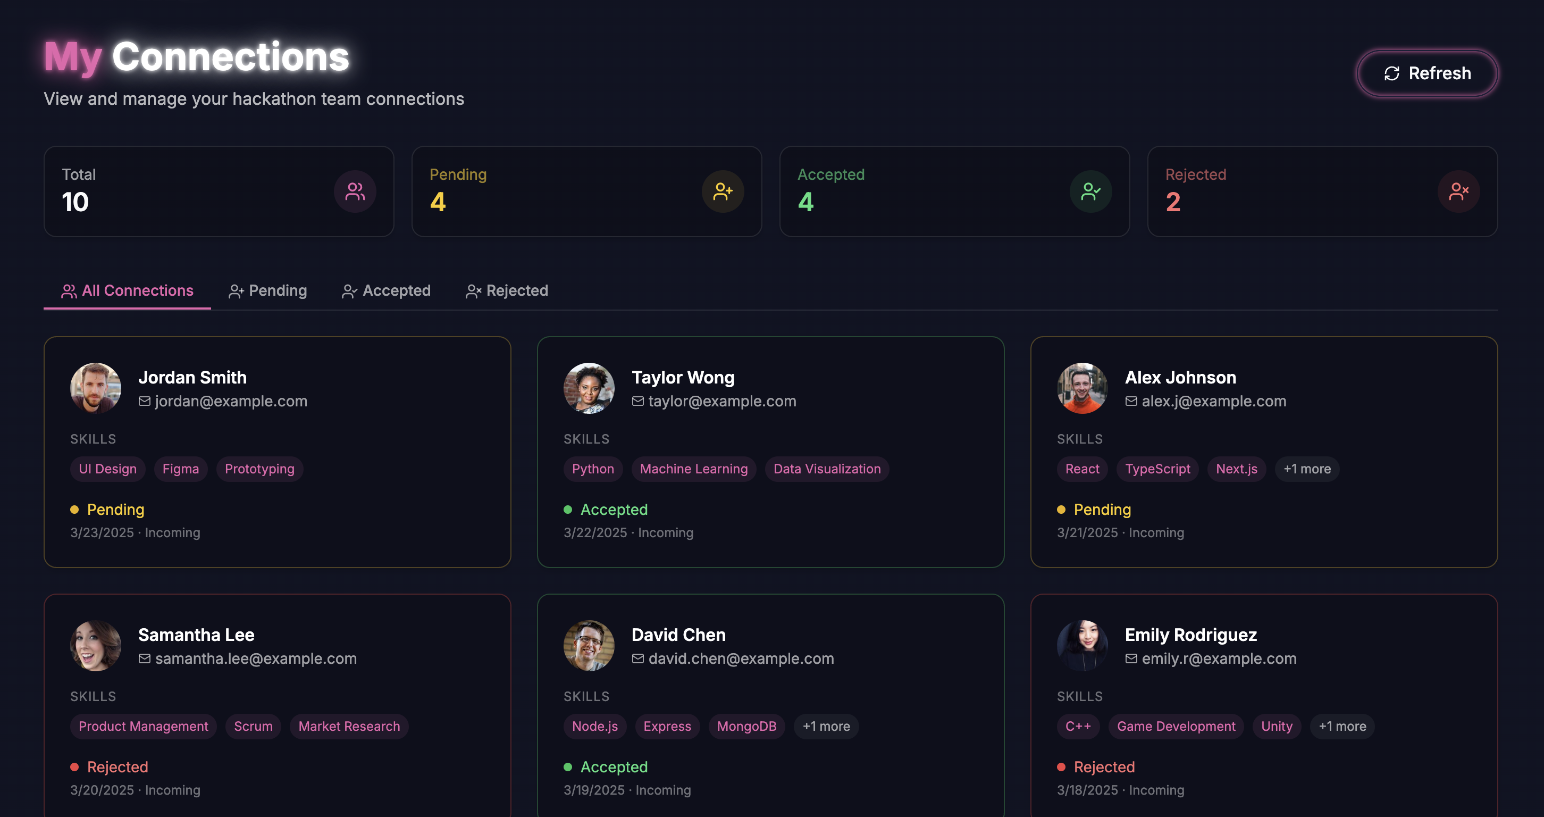The height and width of the screenshot is (817, 1544).
Task: Click the envelope icon by alex.j@example.com
Action: 1131,401
